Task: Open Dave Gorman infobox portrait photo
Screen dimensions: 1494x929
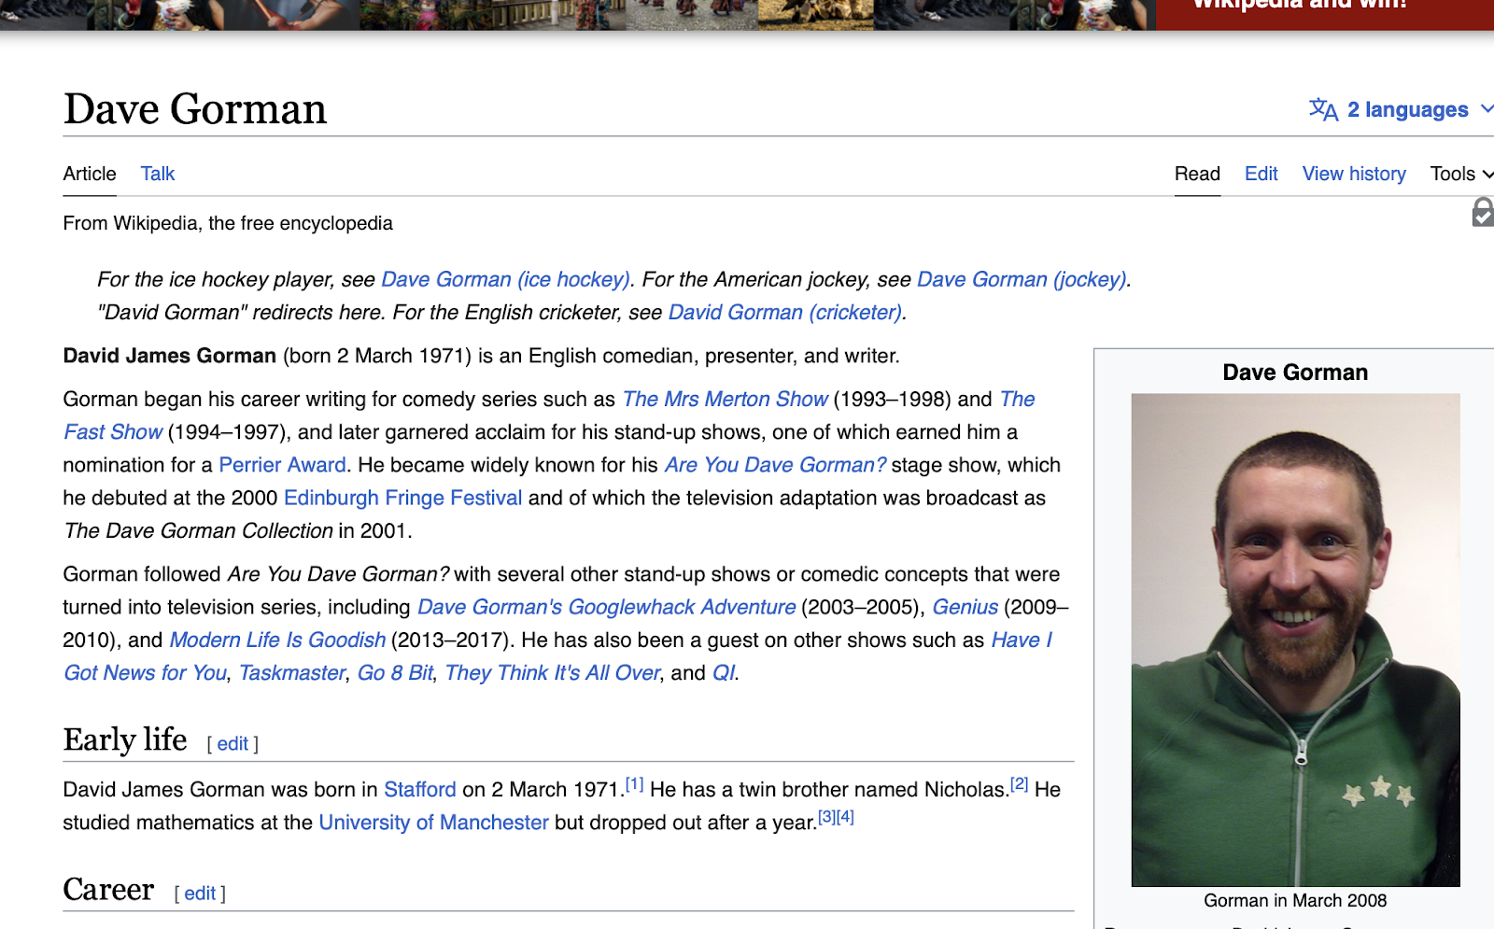Action: [x=1295, y=640]
